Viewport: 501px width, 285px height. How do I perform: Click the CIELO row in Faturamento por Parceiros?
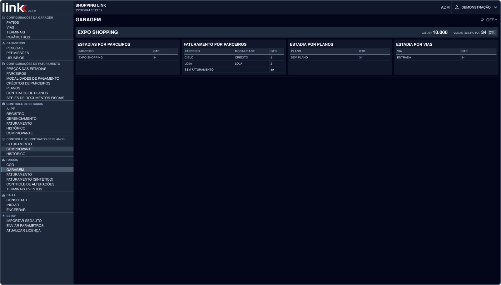coord(234,57)
